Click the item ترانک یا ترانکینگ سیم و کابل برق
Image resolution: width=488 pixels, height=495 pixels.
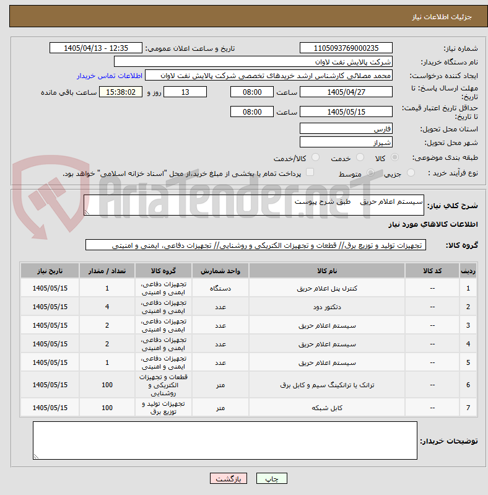[x=327, y=385]
